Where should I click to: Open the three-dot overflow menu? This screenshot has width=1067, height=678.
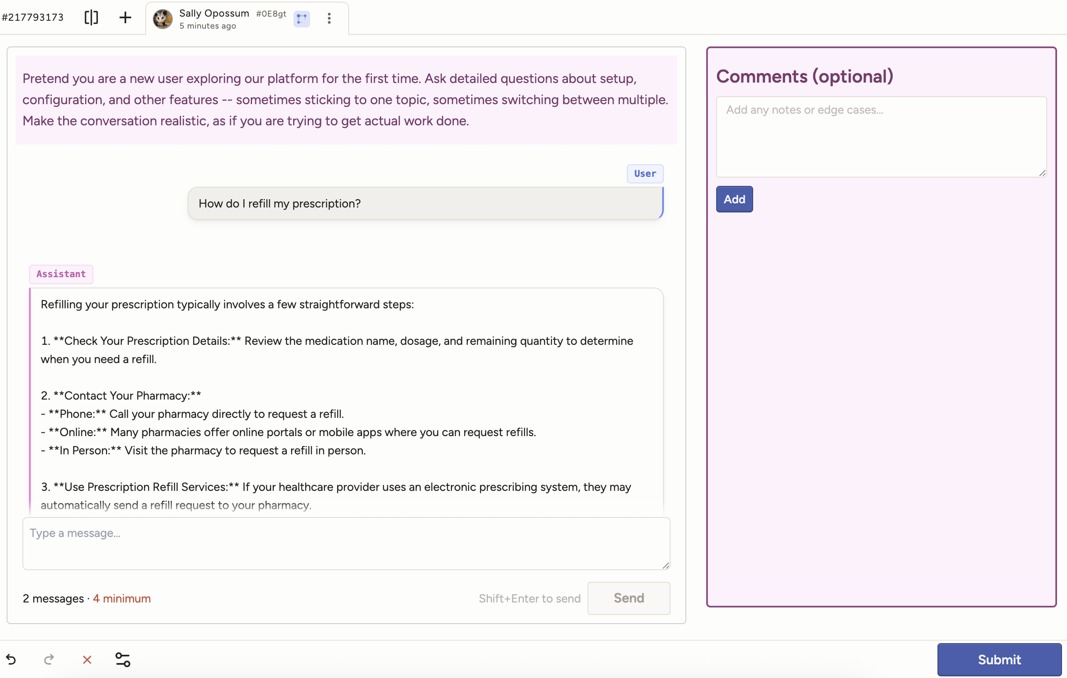point(329,19)
